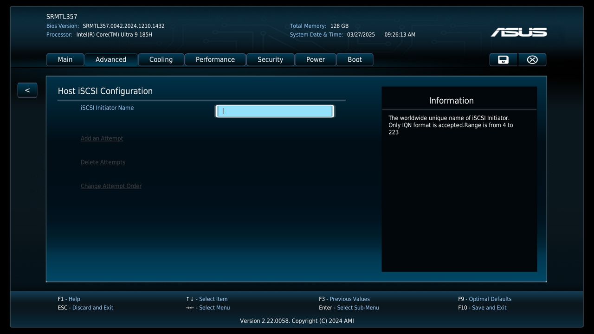
Task: Switch to the Boot tab
Action: click(355, 59)
